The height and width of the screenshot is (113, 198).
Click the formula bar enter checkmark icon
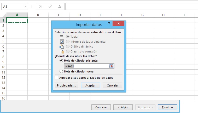pos(50,6)
